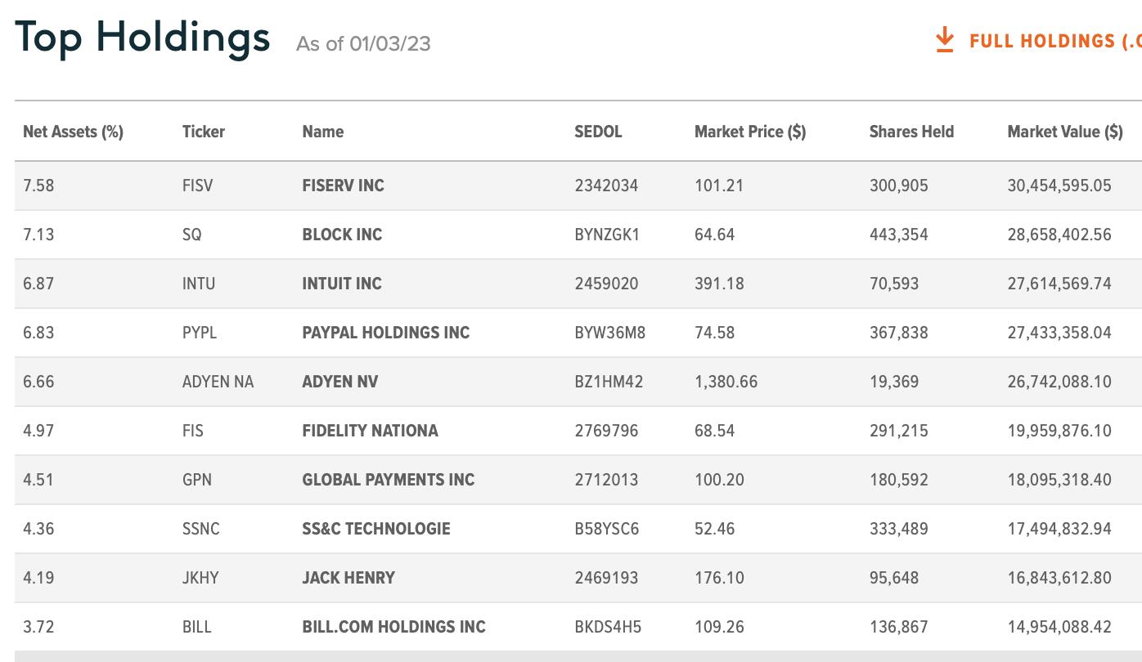Viewport: 1142px width, 662px height.
Task: Click the JKHY ticker cell
Action: 200,578
